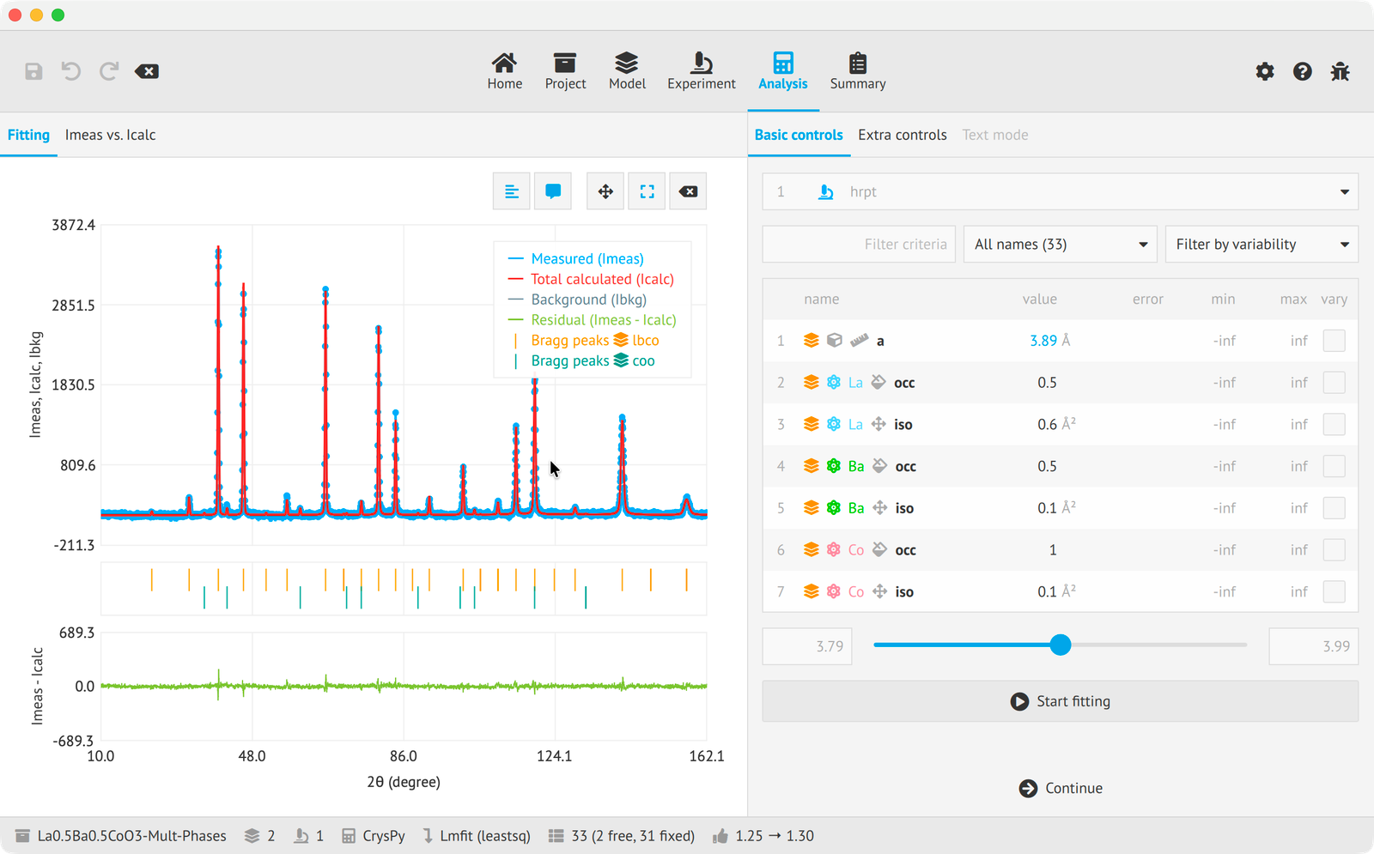Click the Start fitting button

click(1061, 701)
